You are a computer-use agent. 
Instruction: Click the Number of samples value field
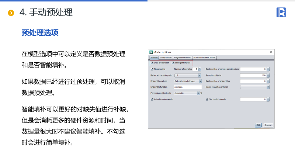tap(195, 69)
